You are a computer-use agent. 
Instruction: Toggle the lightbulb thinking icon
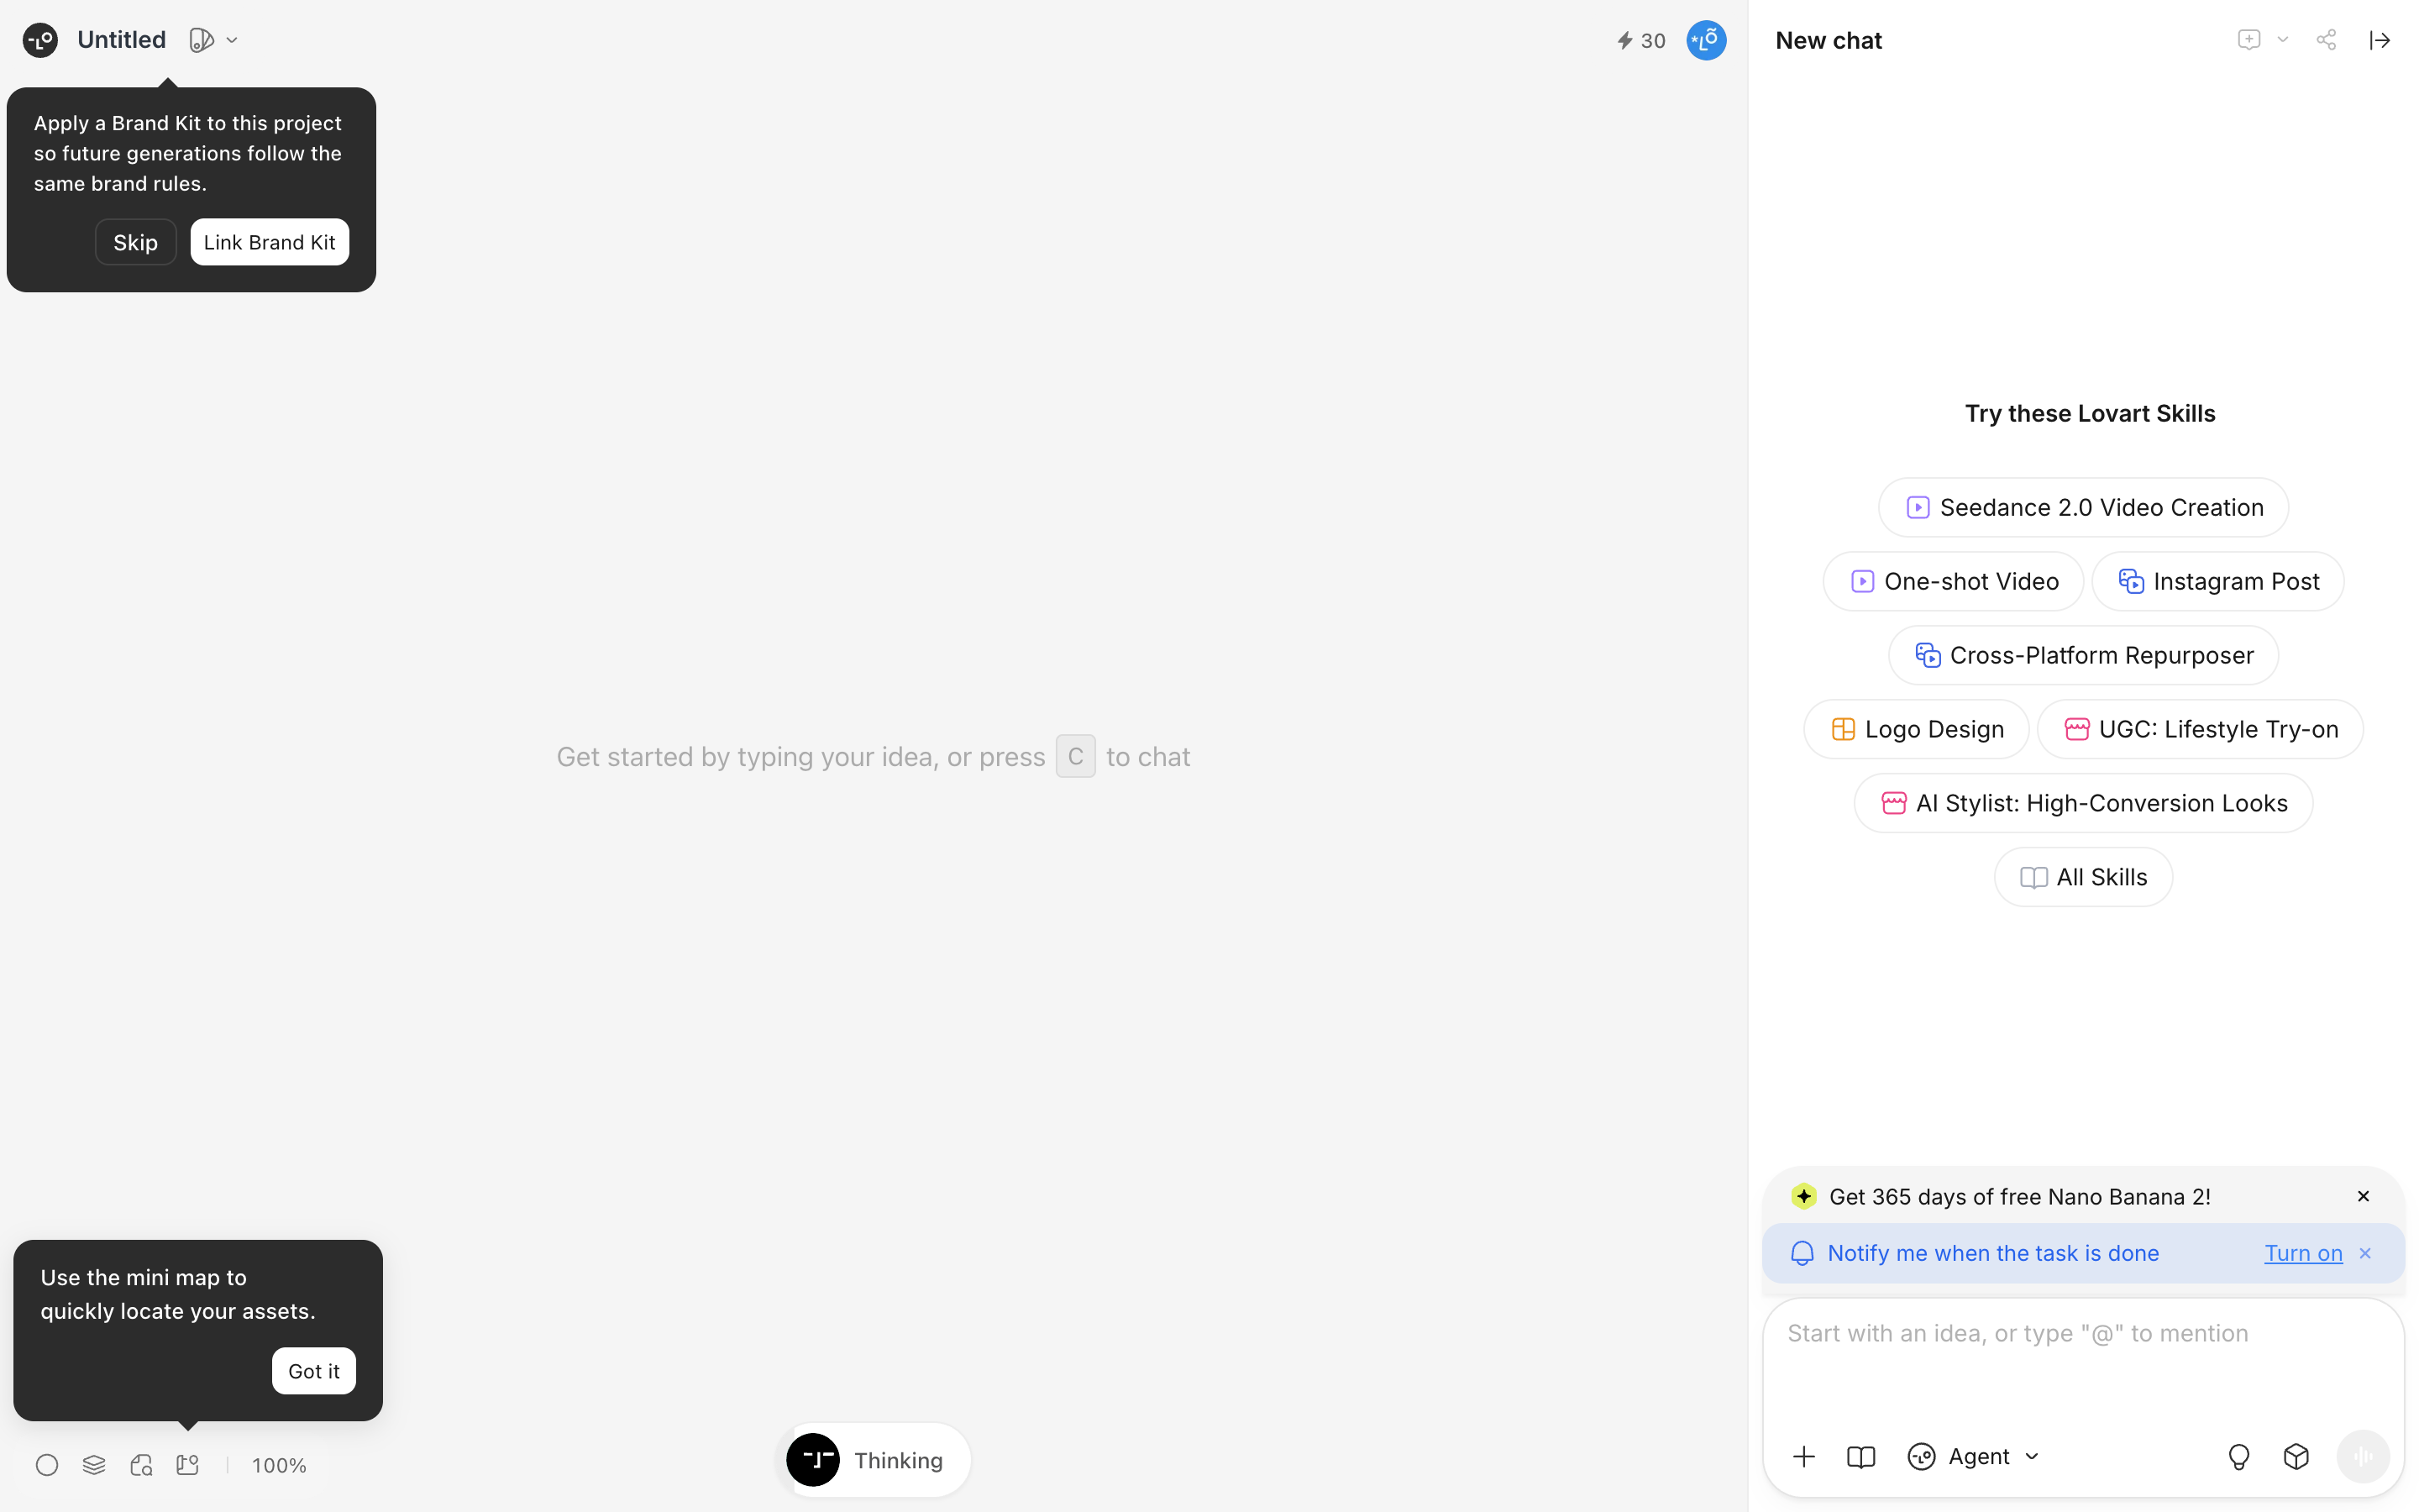2239,1456
